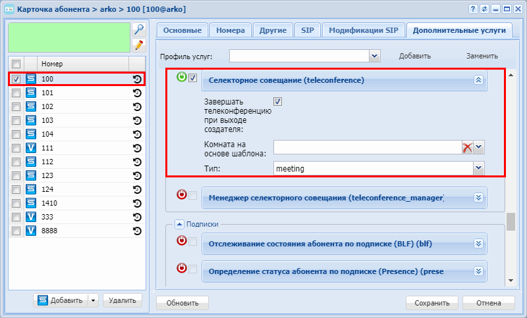The image size is (527, 318).
Task: Click Добавить link next to service profile
Action: 415,57
